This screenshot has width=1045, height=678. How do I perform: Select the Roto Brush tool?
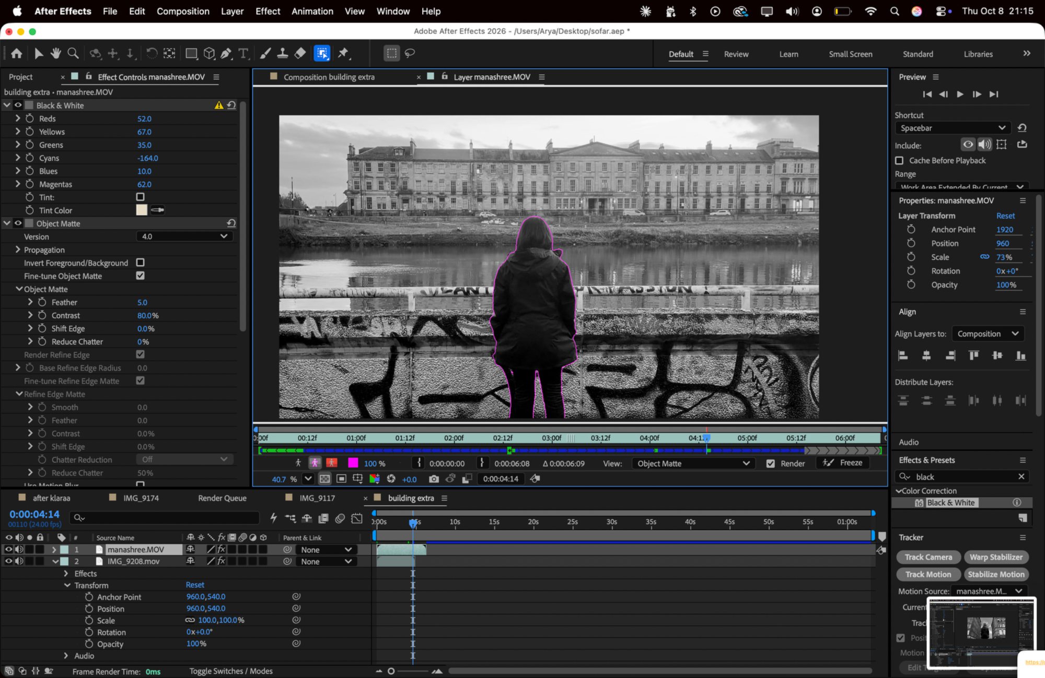click(x=322, y=53)
